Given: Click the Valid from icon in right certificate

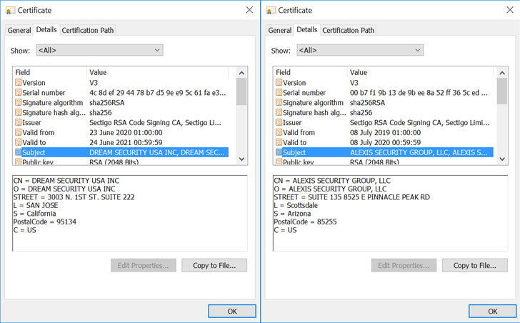Looking at the screenshot, I should click(279, 133).
